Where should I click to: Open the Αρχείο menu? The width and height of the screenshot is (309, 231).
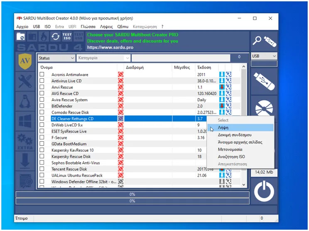tap(22, 27)
